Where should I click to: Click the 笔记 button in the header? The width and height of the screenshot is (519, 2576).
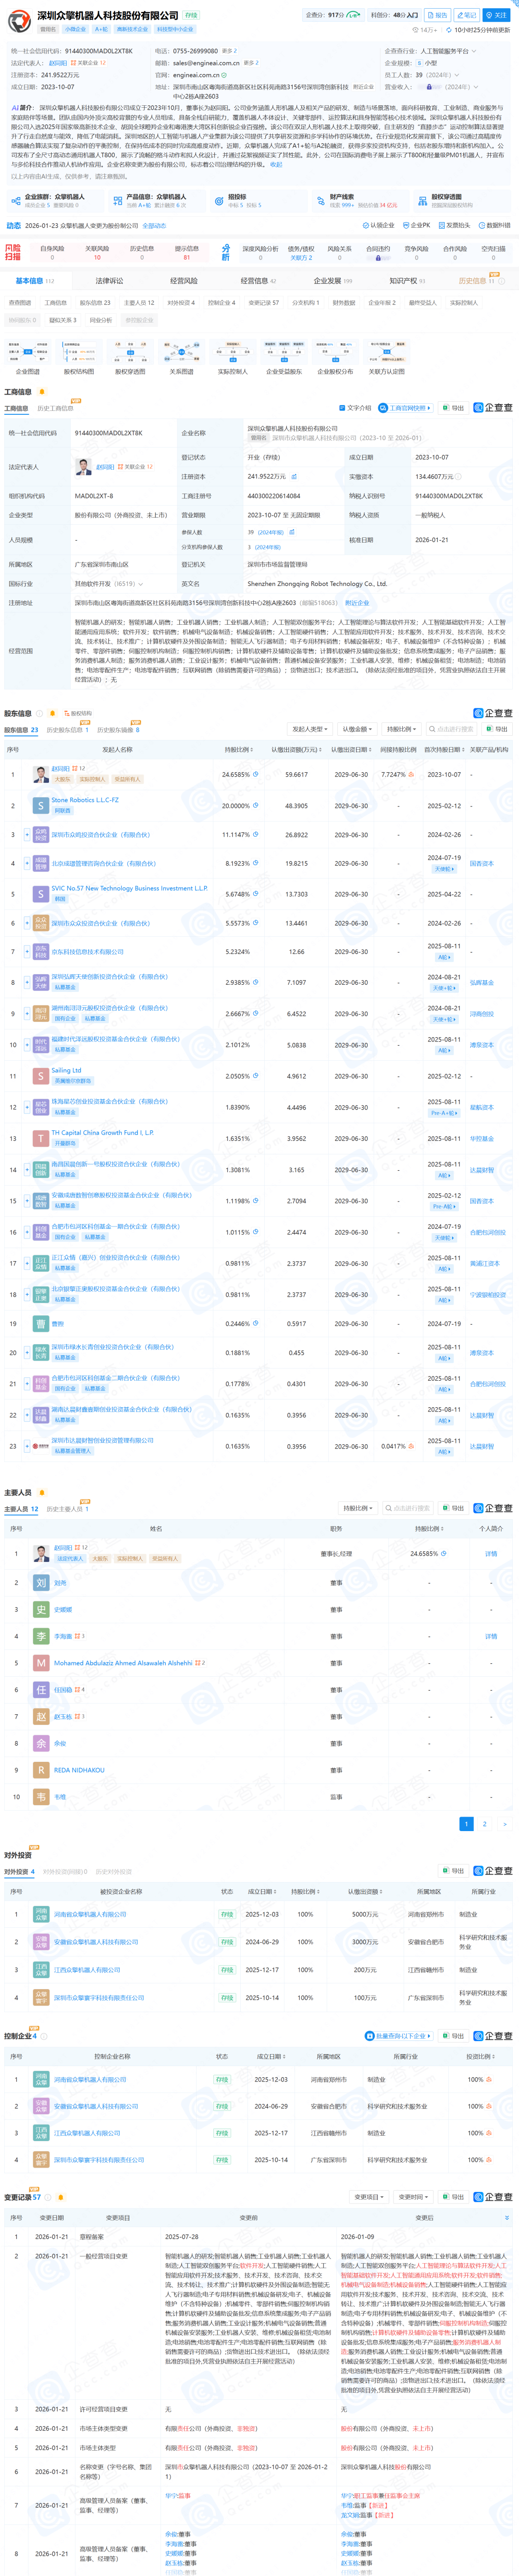point(466,16)
